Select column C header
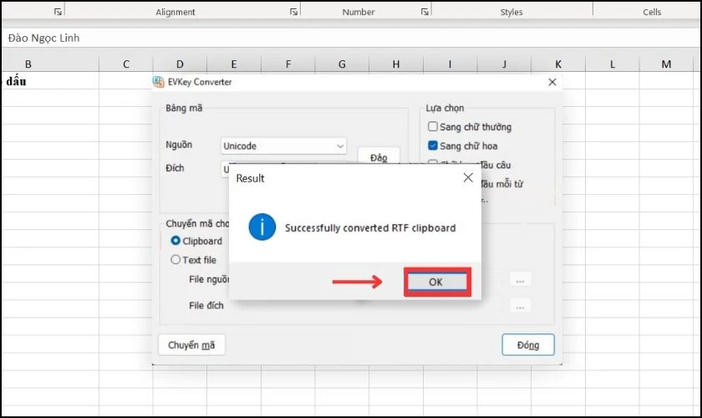This screenshot has height=418, width=702. (x=126, y=64)
